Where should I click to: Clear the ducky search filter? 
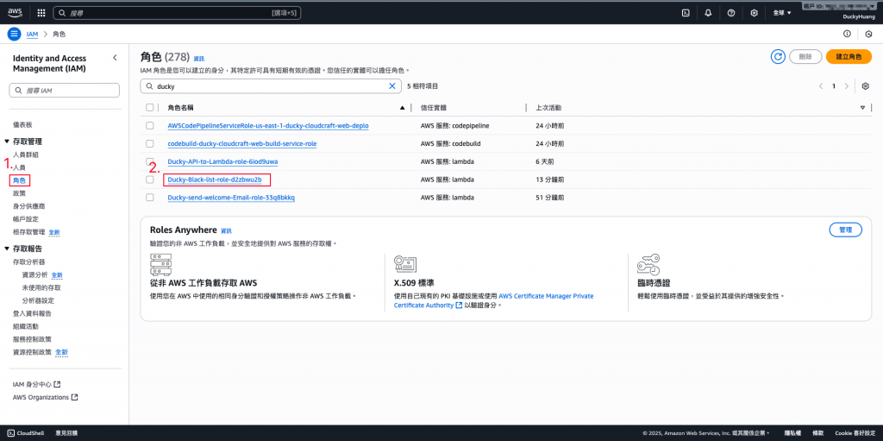coord(392,86)
